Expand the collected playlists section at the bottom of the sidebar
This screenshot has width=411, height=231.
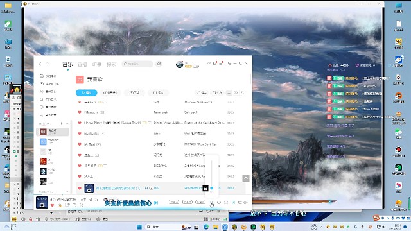(x=67, y=191)
